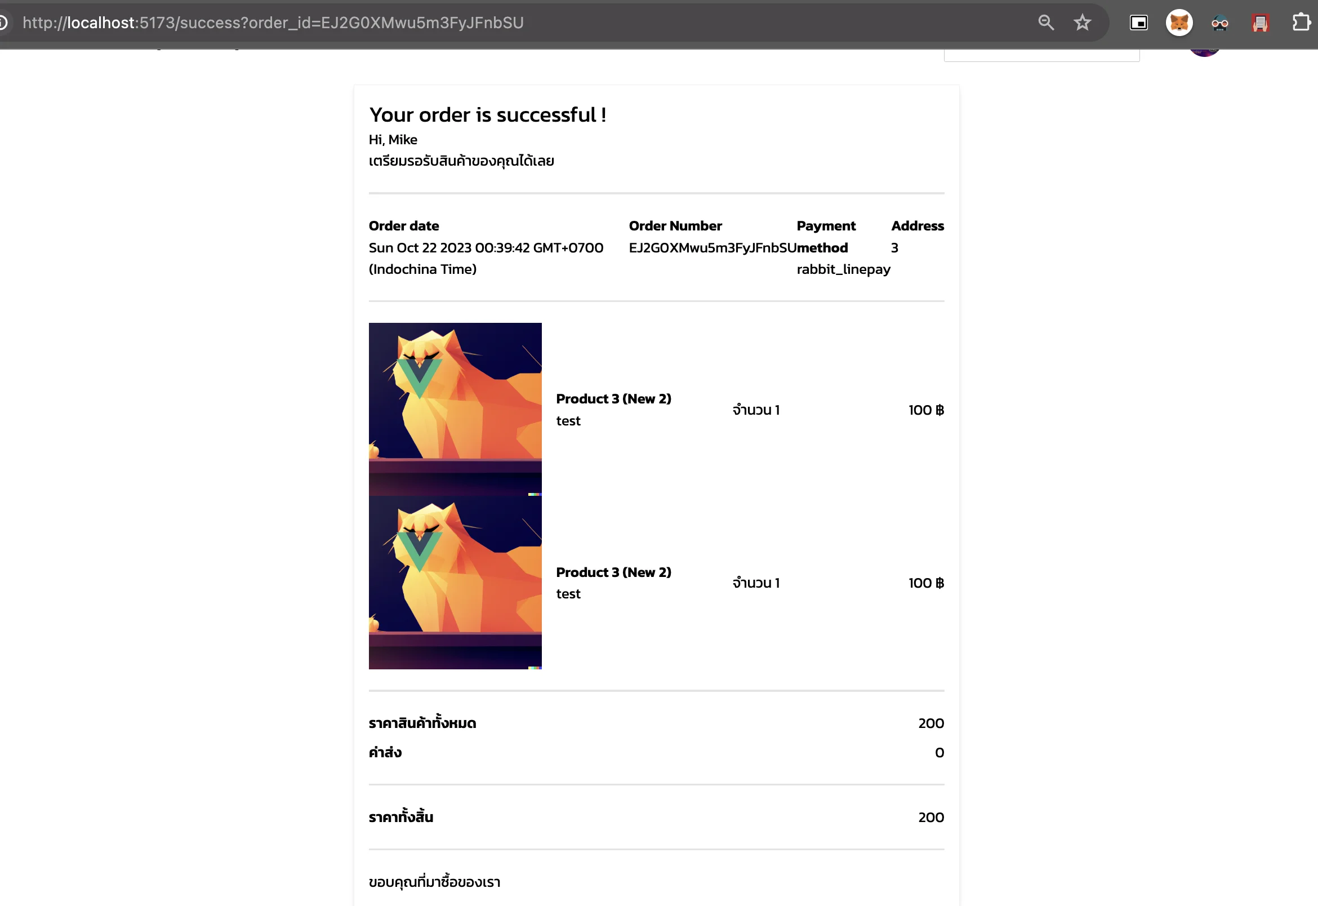Click the first item's 'จำนวน 1' quantity
This screenshot has height=906, width=1318.
(x=756, y=410)
